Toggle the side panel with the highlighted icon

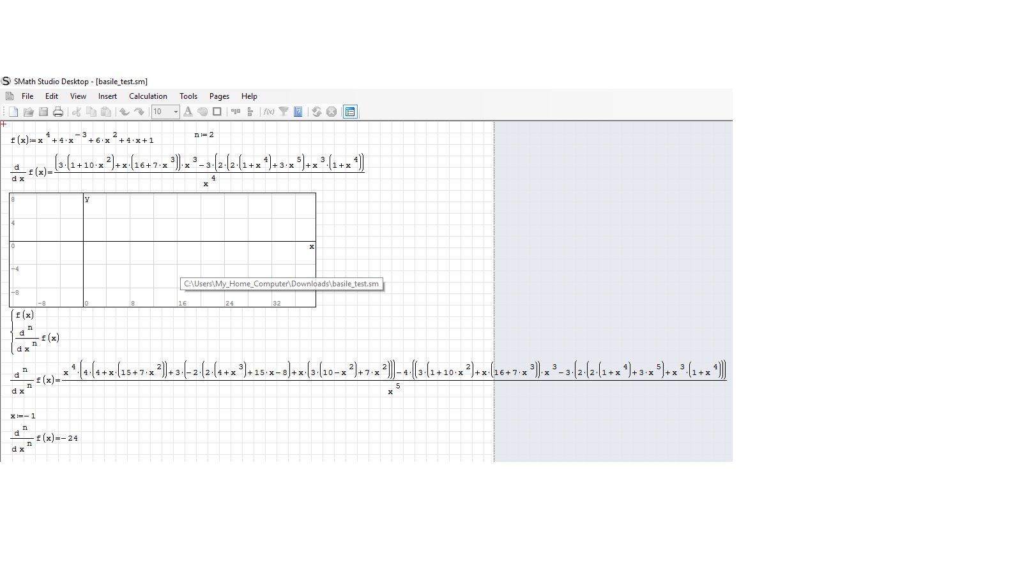[x=350, y=112]
